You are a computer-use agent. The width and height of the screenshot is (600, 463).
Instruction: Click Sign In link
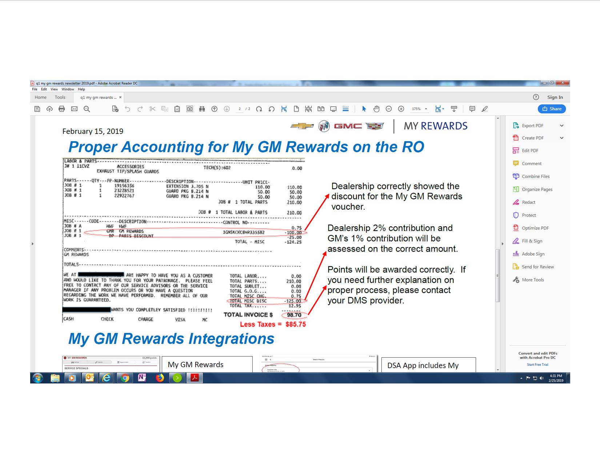click(x=555, y=97)
